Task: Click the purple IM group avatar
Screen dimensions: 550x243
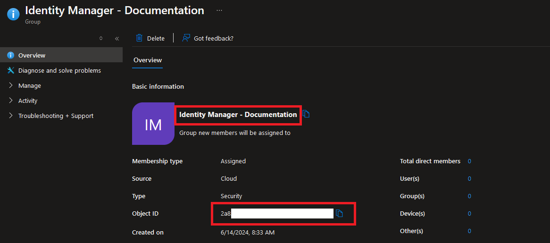Action: (x=153, y=124)
